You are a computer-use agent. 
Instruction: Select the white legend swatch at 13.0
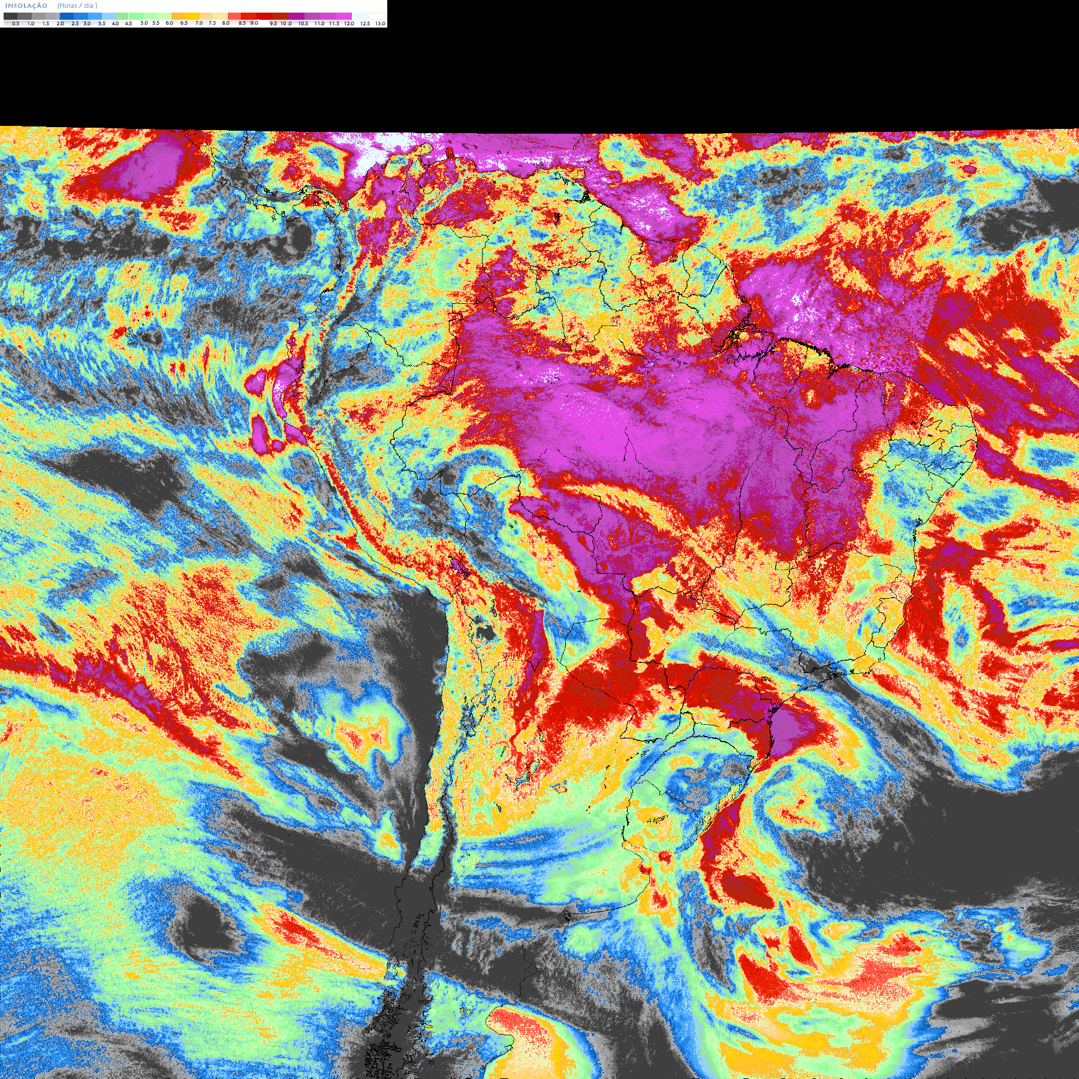coord(376,16)
